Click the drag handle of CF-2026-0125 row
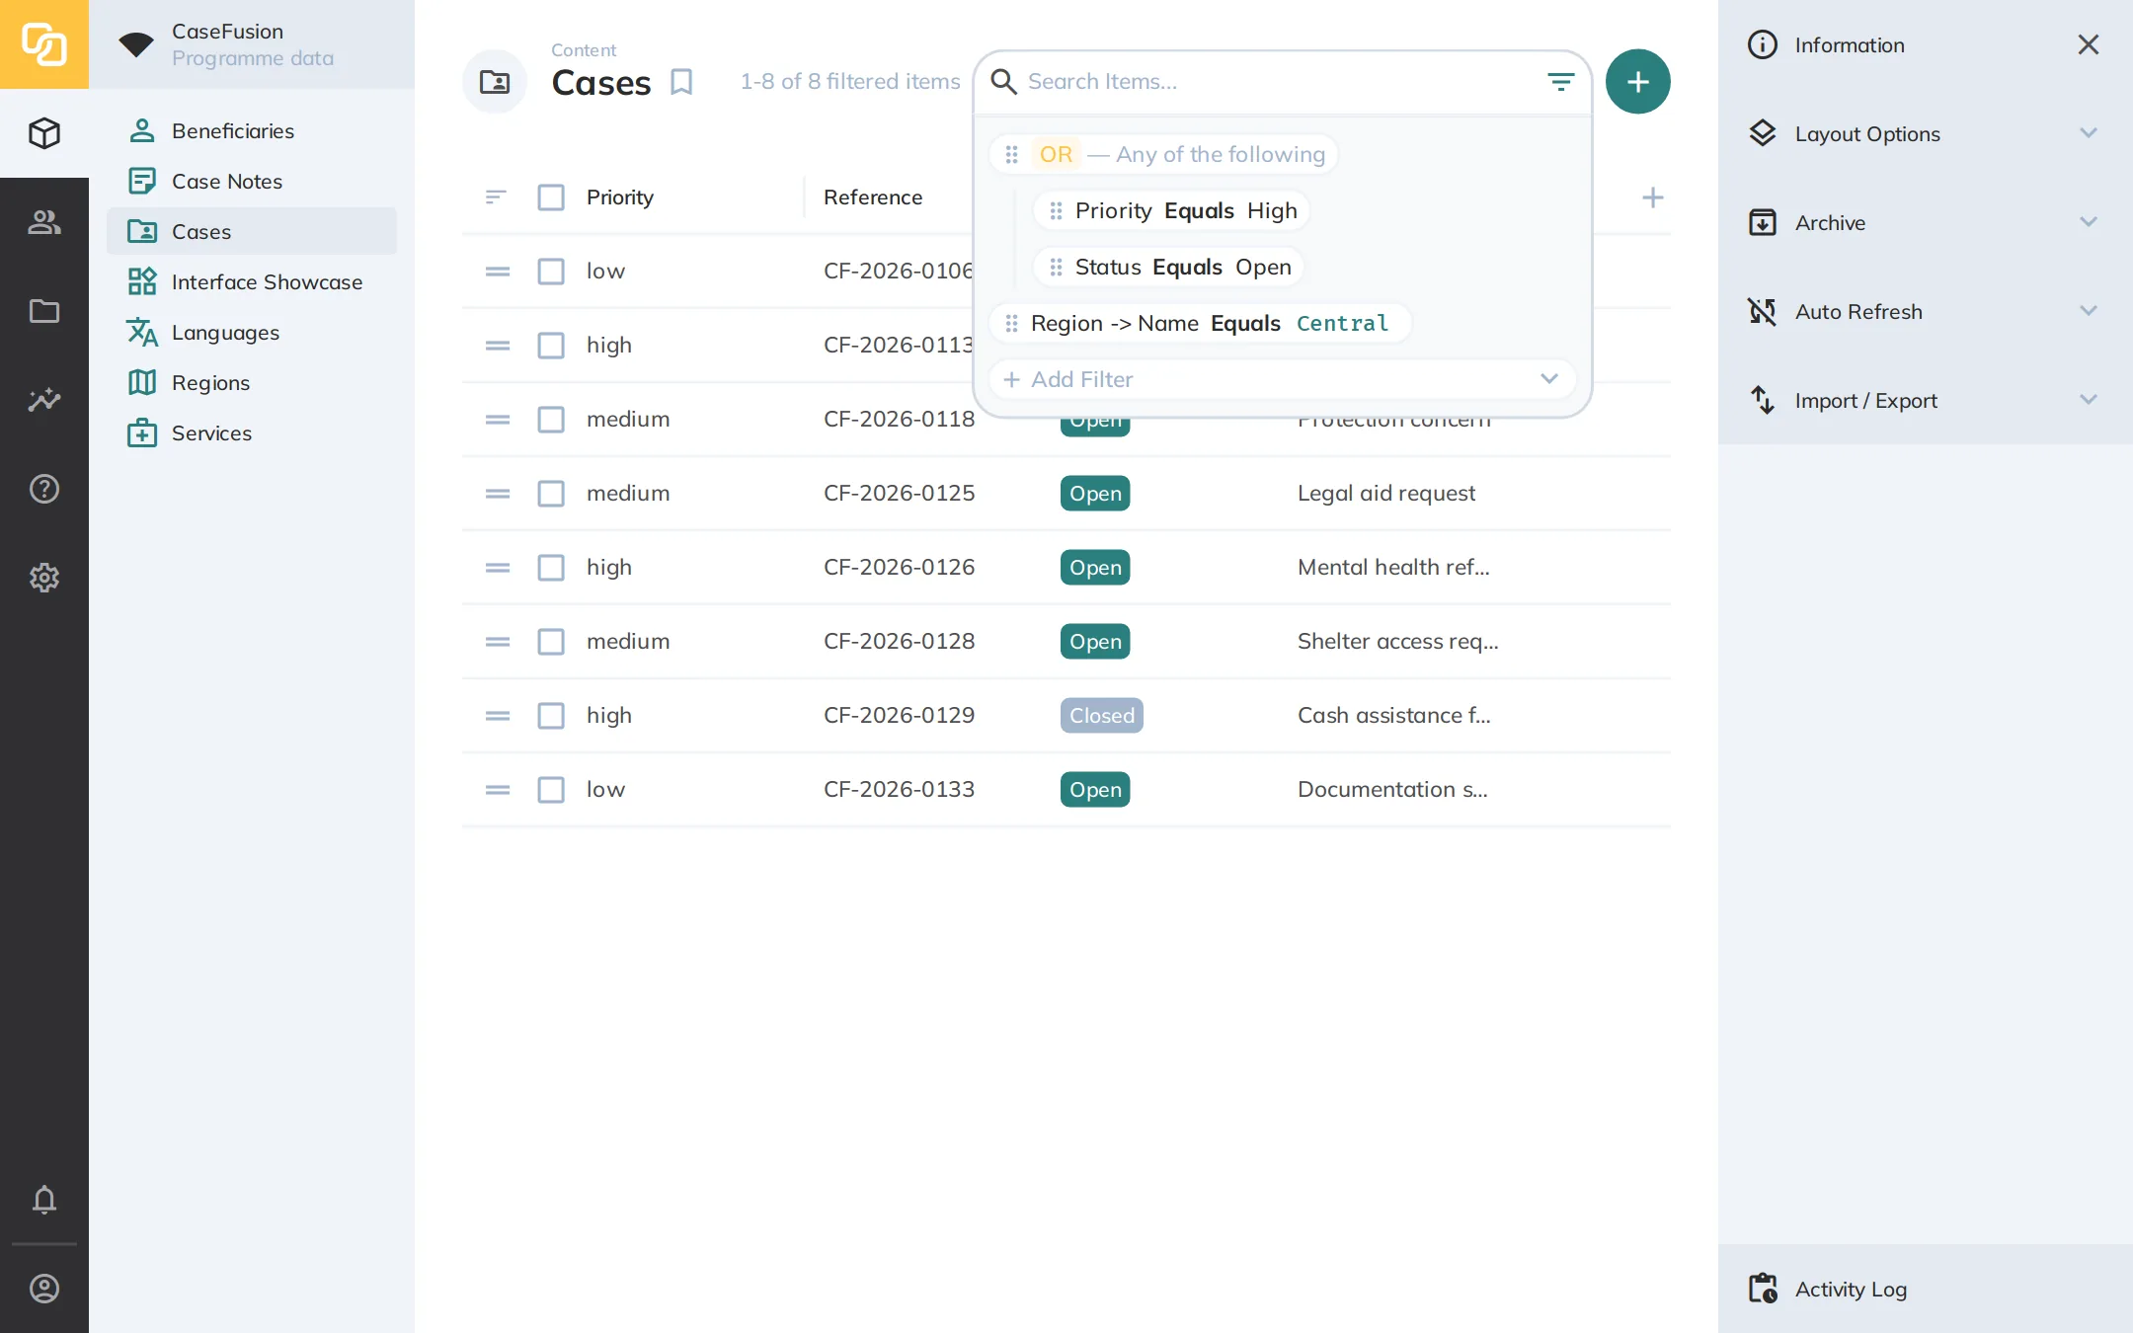2133x1333 pixels. (498, 494)
